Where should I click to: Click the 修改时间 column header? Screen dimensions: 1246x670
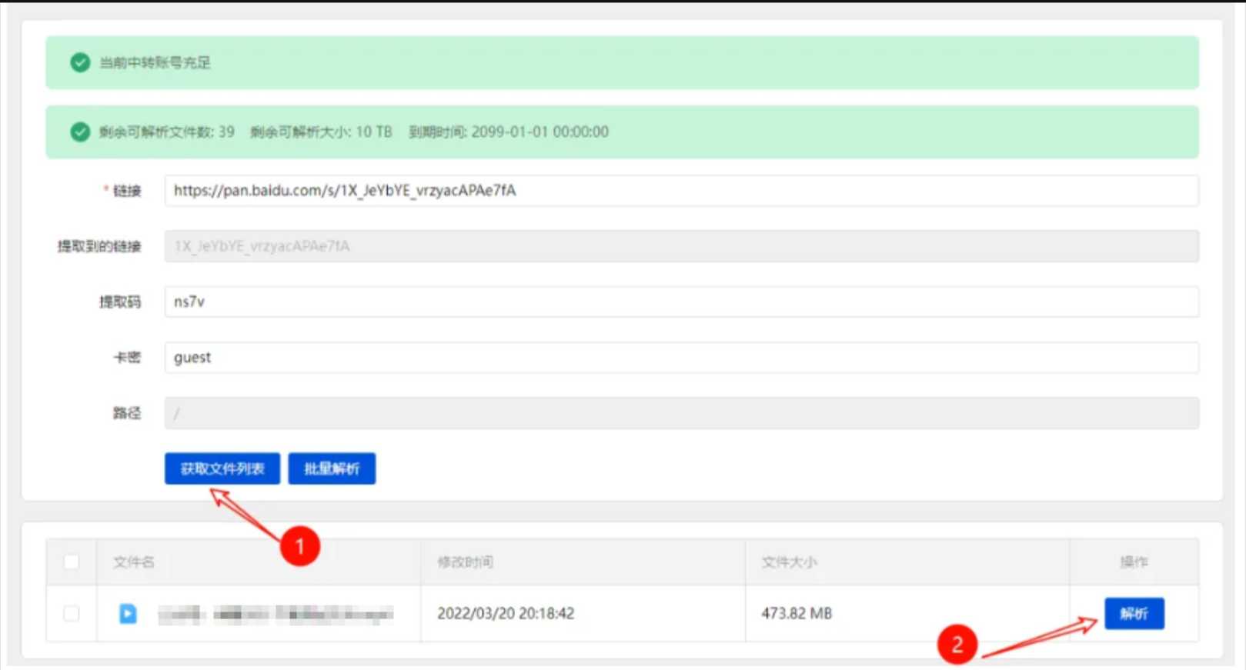coord(465,562)
